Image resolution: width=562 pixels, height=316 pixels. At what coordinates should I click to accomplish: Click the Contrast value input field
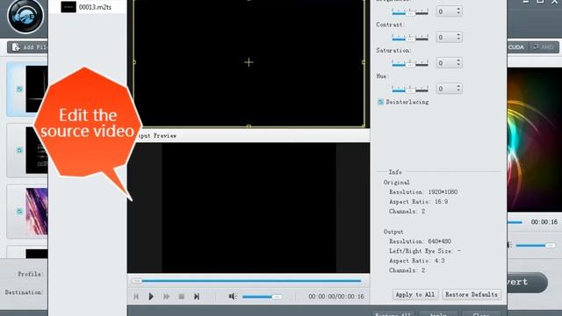click(x=445, y=37)
